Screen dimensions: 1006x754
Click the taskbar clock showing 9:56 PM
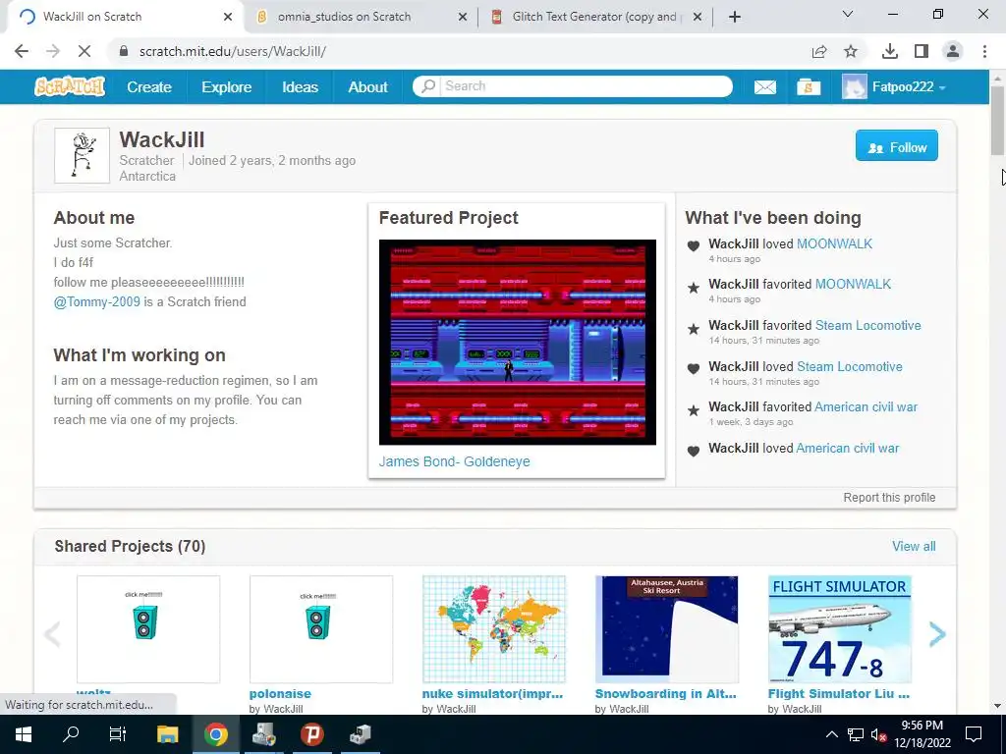pos(922,734)
